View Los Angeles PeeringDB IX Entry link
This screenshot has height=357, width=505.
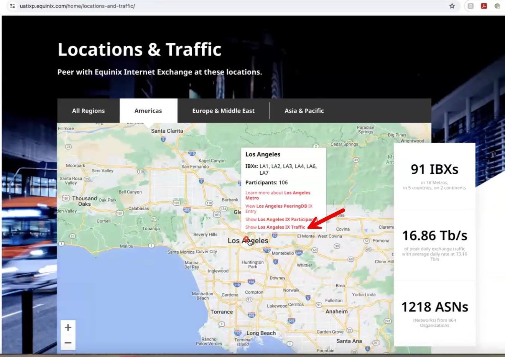279,208
